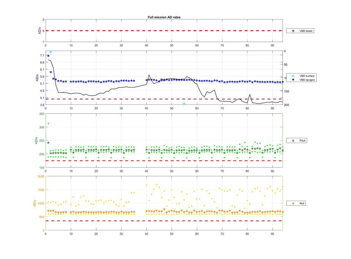Click the "3.6" y-axis tick label
Screen dimensions: 351x259
(x=42, y=105)
